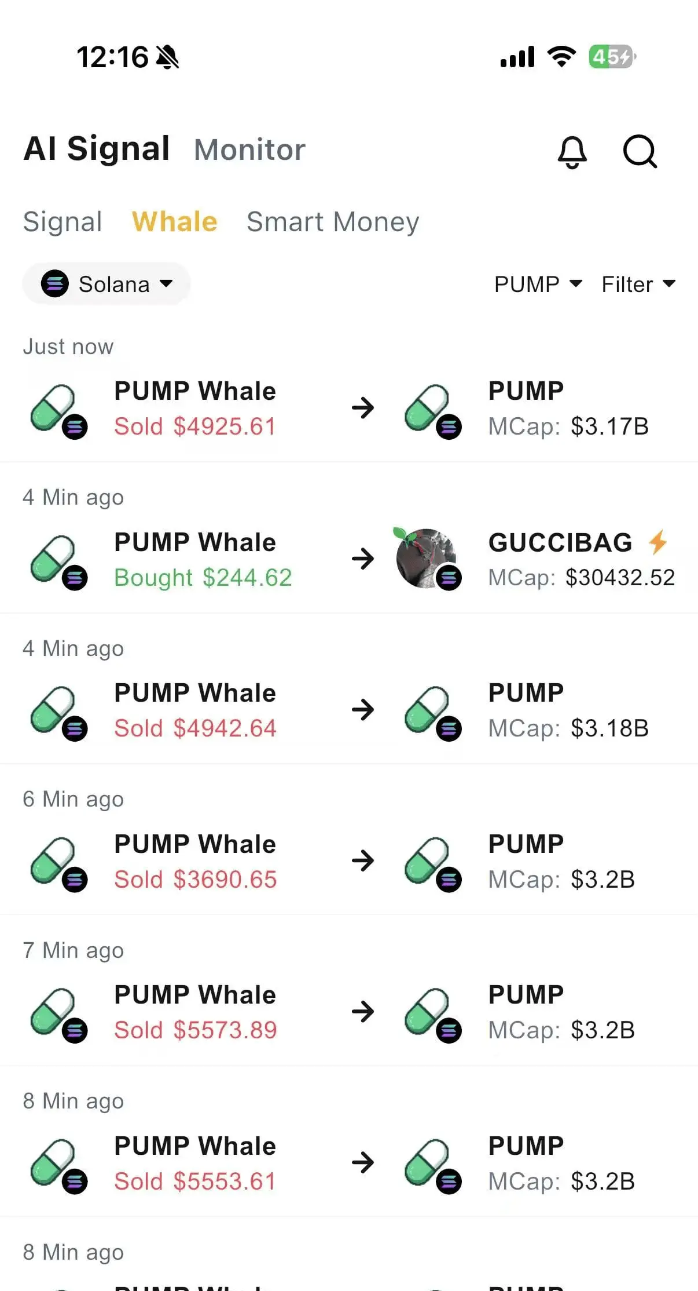The width and height of the screenshot is (698, 1291).
Task: Tap PUMP token pill icon with $3.17B MCap
Action: 432,411
